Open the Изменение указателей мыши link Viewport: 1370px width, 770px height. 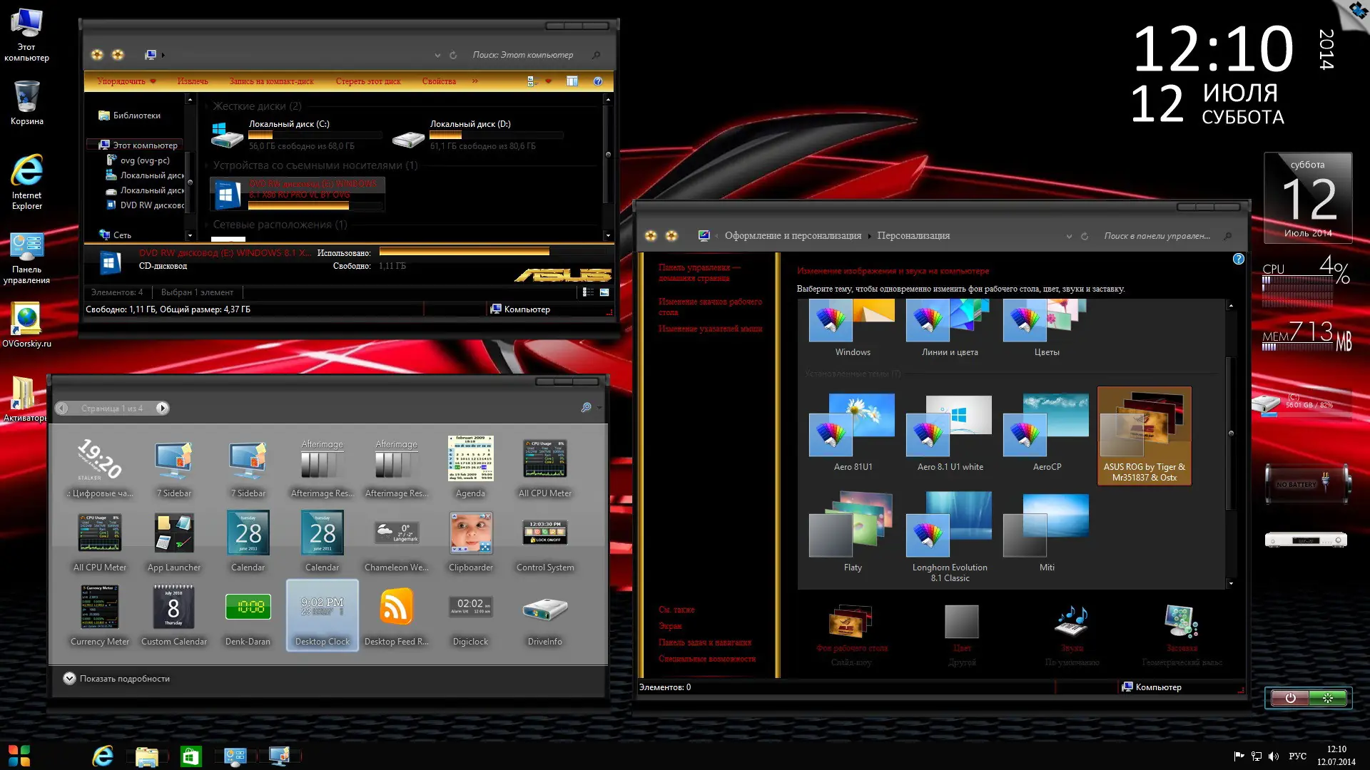pyautogui.click(x=710, y=329)
